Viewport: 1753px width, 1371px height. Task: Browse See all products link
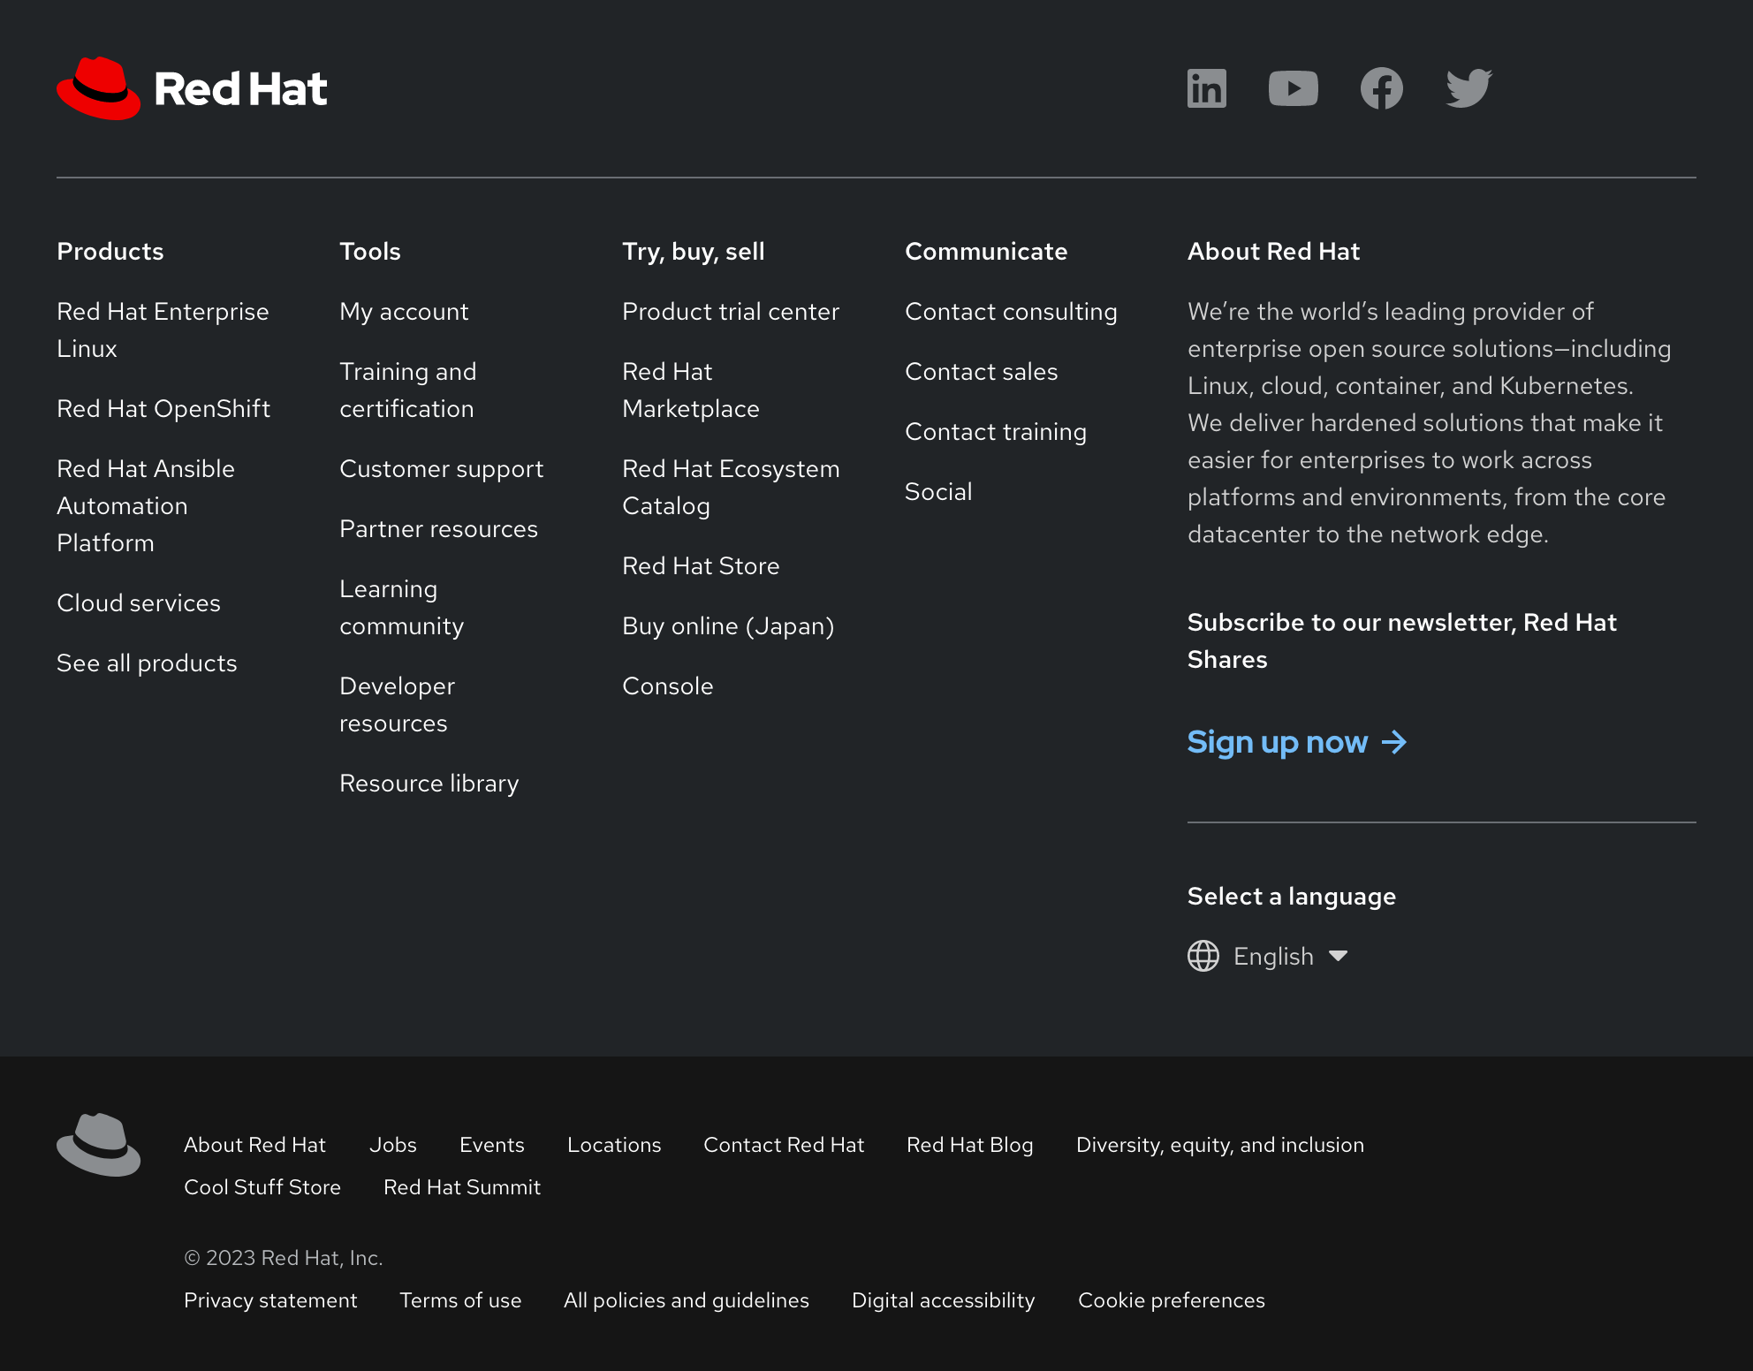147,663
